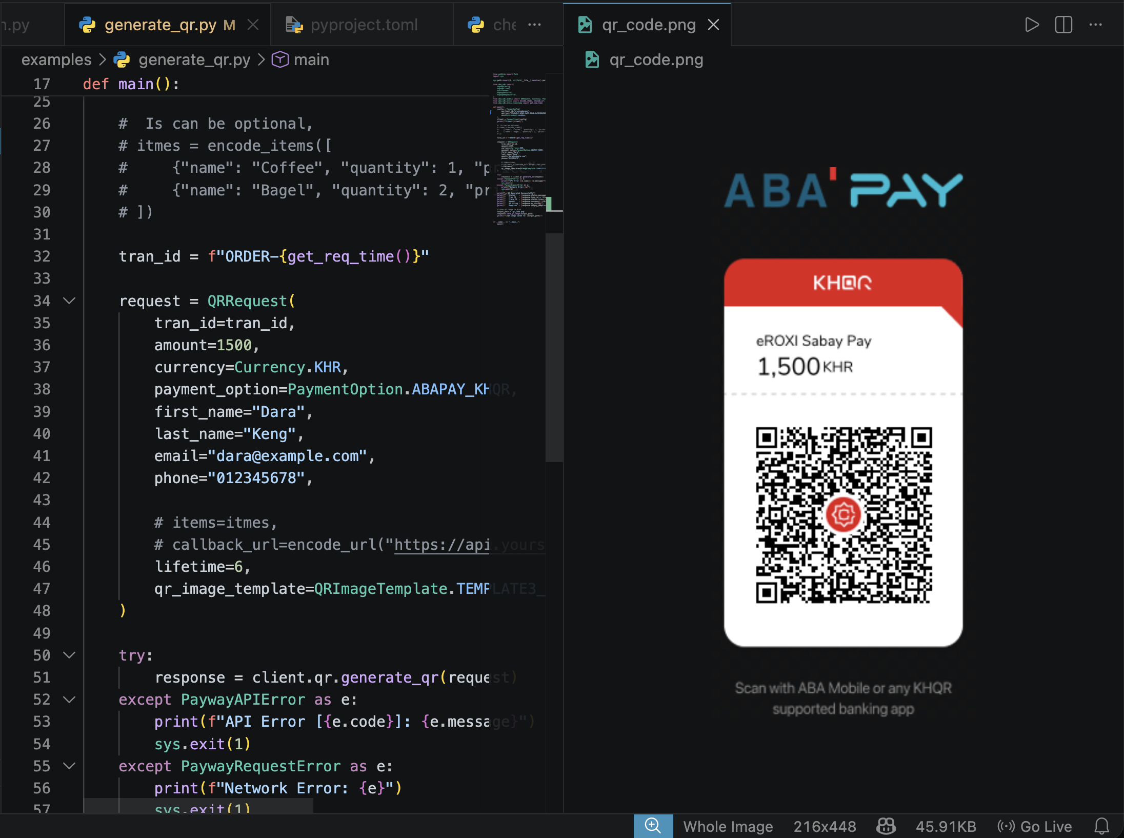Open more actions menu in right editor group
1124x838 pixels.
[1096, 25]
